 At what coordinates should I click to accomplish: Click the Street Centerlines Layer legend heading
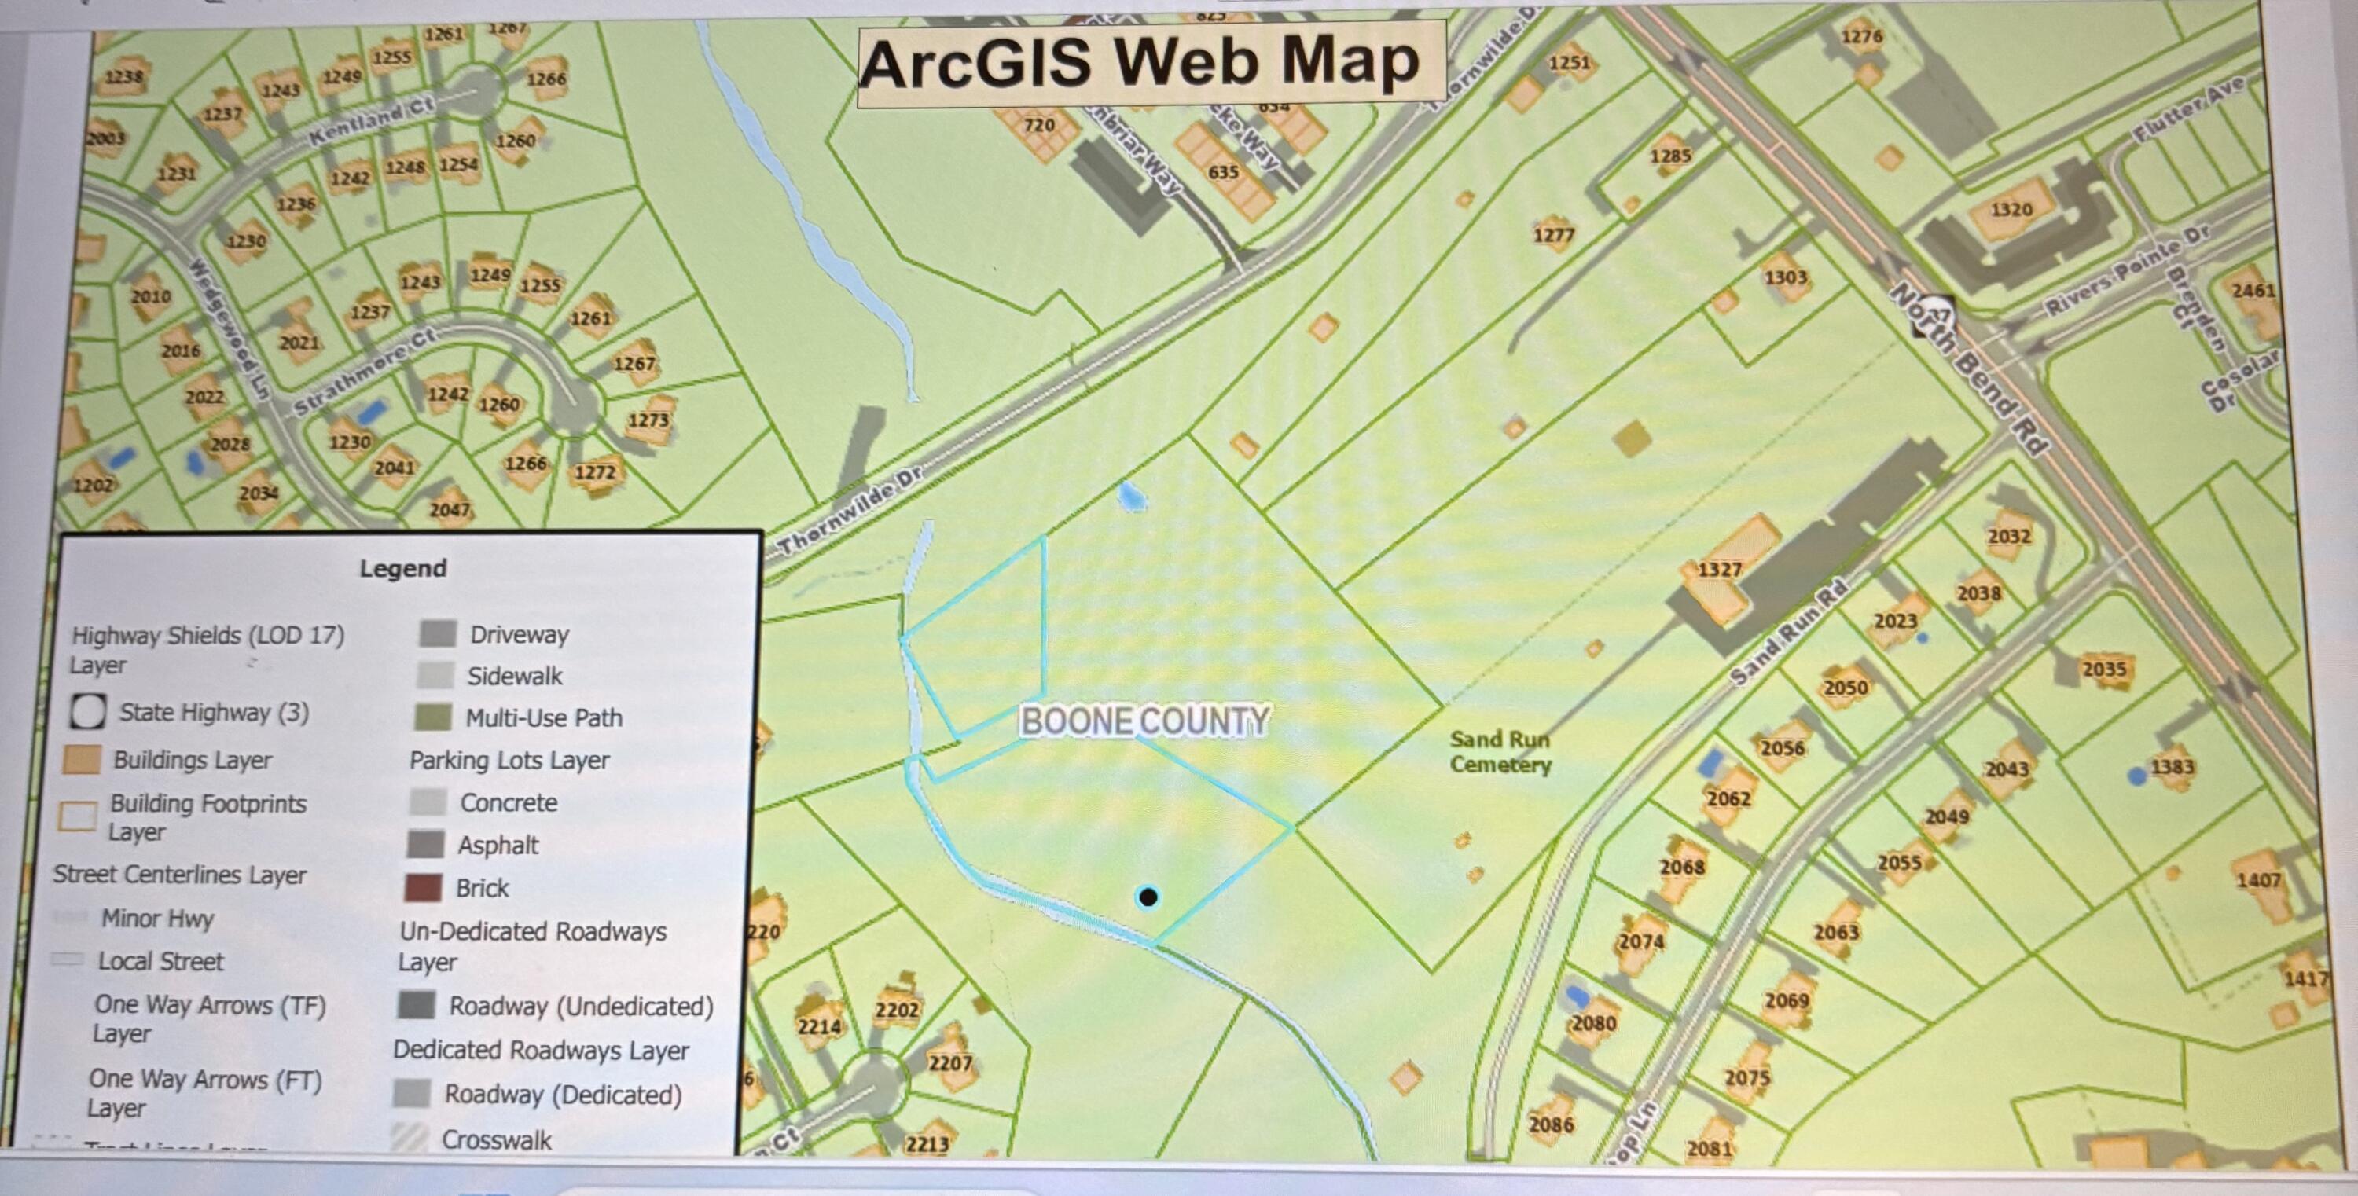click(x=179, y=875)
